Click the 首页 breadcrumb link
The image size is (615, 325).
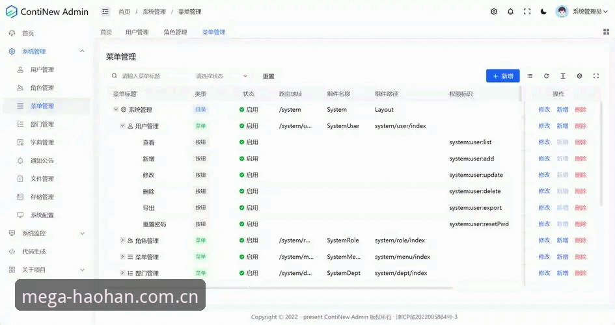(124, 12)
